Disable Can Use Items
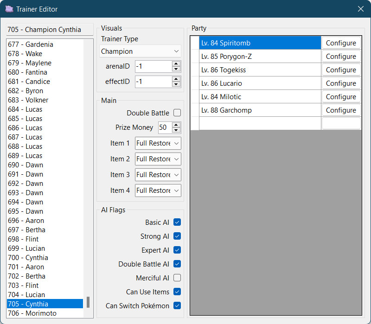Viewport: 371px width, 324px height. point(177,292)
